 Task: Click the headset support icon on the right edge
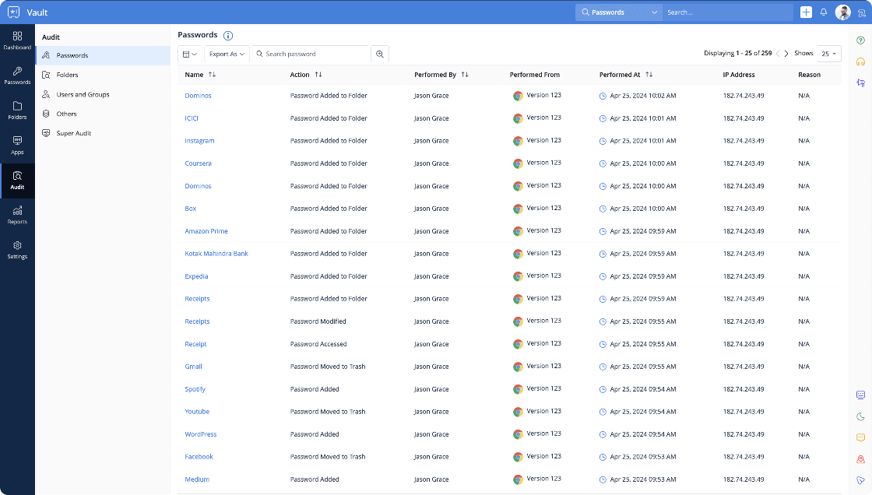860,61
